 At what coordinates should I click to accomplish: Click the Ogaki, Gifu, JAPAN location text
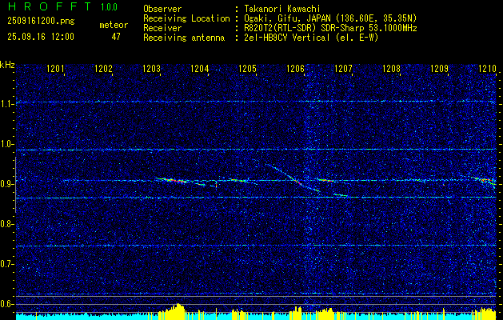pos(330,18)
